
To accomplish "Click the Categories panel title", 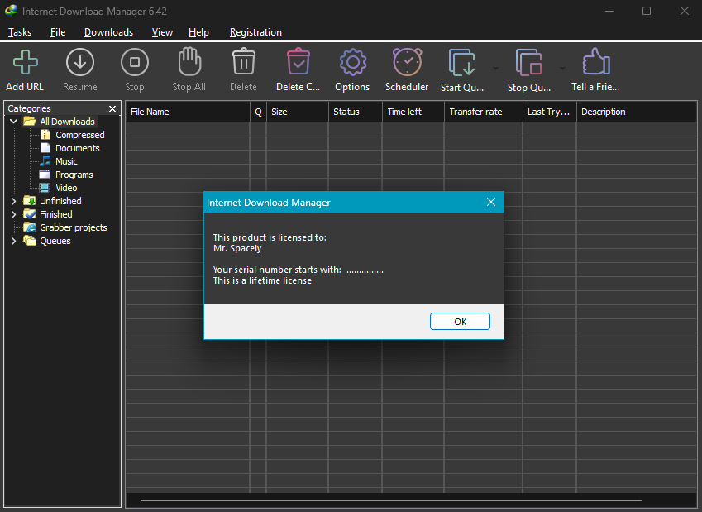I will point(29,108).
